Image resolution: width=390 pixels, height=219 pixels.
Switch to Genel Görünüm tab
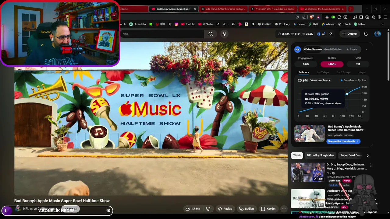tap(333, 49)
